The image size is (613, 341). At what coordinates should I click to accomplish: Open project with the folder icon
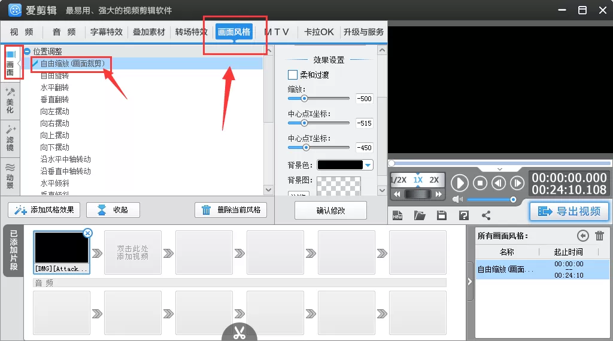(420, 215)
